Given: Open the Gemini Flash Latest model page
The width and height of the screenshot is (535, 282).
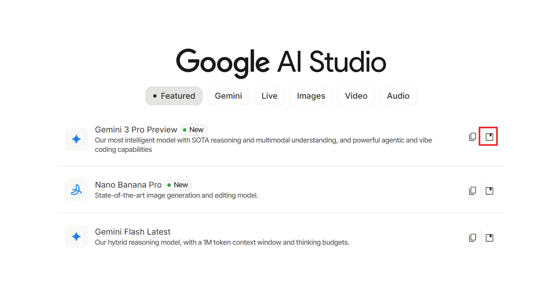Looking at the screenshot, I should click(x=133, y=232).
